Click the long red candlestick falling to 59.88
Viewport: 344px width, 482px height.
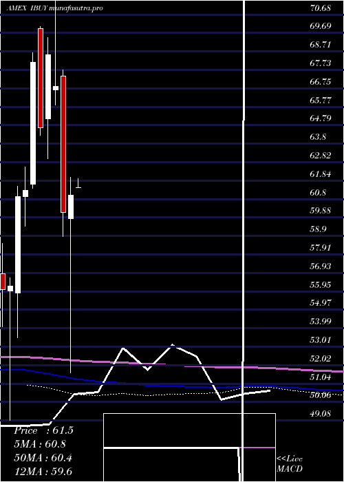(x=63, y=144)
